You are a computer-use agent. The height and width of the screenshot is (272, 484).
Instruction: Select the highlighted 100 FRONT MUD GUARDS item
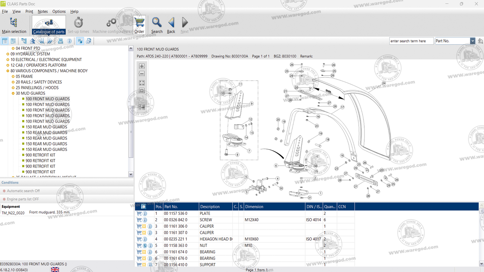coord(48,99)
